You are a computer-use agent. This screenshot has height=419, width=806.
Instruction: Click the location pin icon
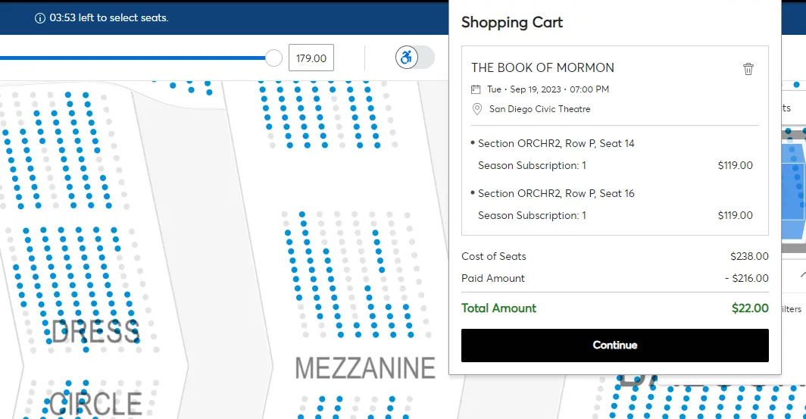[x=476, y=109]
